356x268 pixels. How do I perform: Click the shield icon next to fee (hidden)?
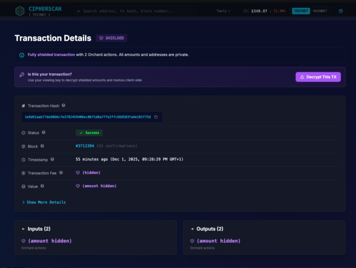click(78, 173)
